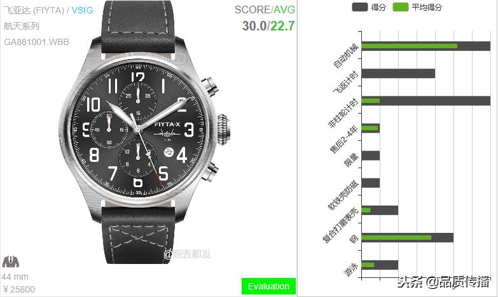
Task: Select the 飞返计时 score bar
Action: pyautogui.click(x=398, y=74)
